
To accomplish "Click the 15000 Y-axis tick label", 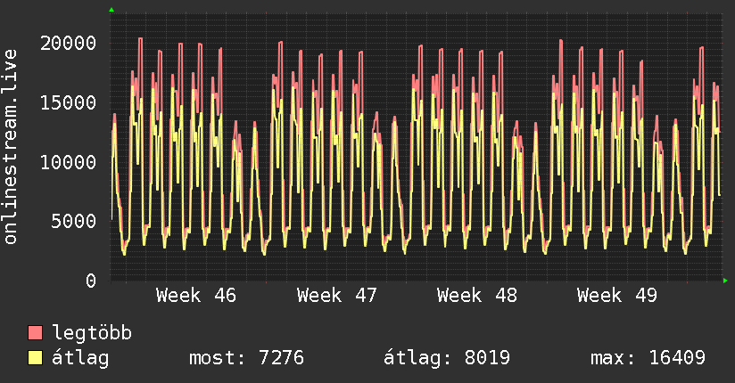I will point(70,102).
